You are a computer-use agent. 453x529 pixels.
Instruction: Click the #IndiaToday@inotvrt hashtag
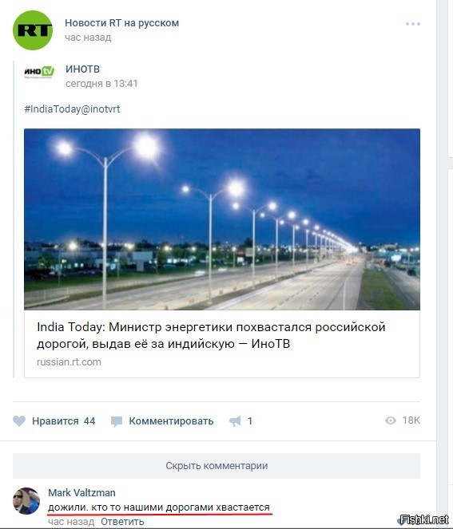[72, 109]
